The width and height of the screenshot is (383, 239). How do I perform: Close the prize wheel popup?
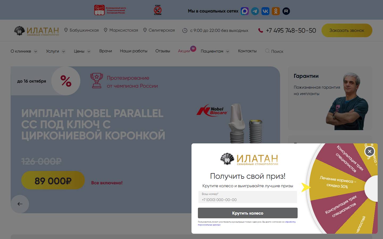(x=369, y=151)
